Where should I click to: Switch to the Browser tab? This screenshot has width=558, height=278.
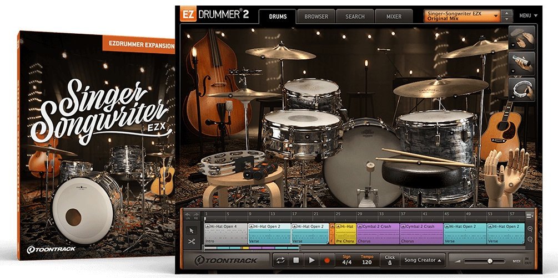tap(316, 17)
